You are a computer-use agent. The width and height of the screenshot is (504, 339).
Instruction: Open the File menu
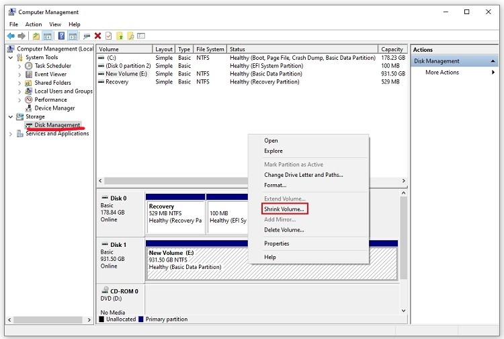click(13, 24)
